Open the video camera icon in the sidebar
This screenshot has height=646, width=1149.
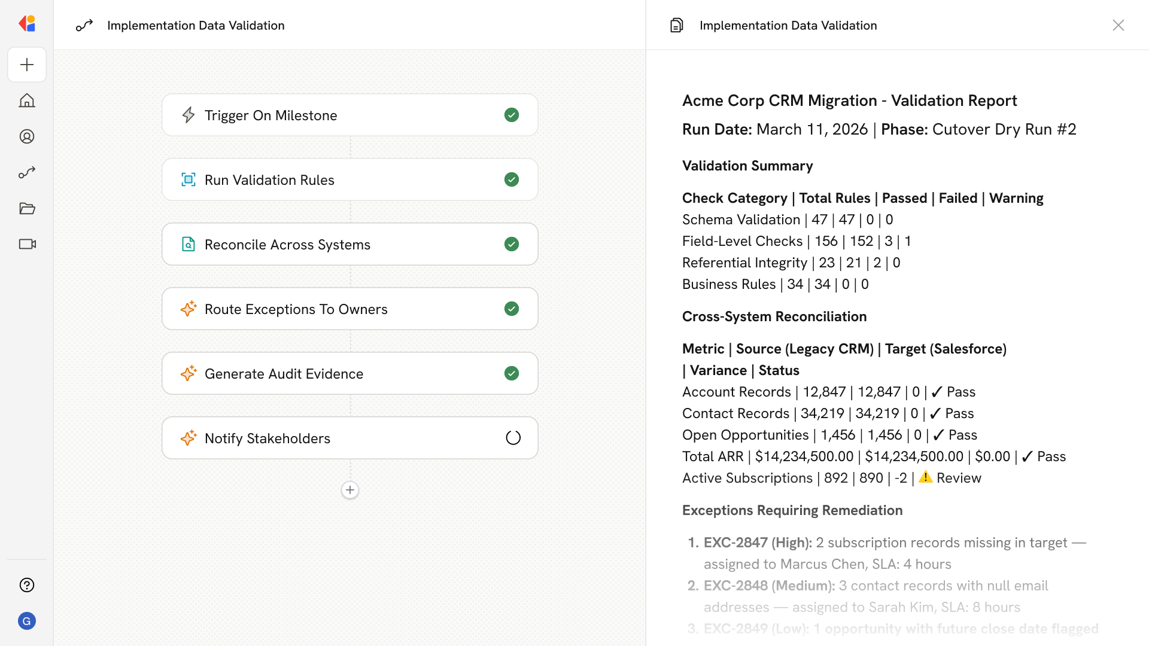click(x=27, y=244)
